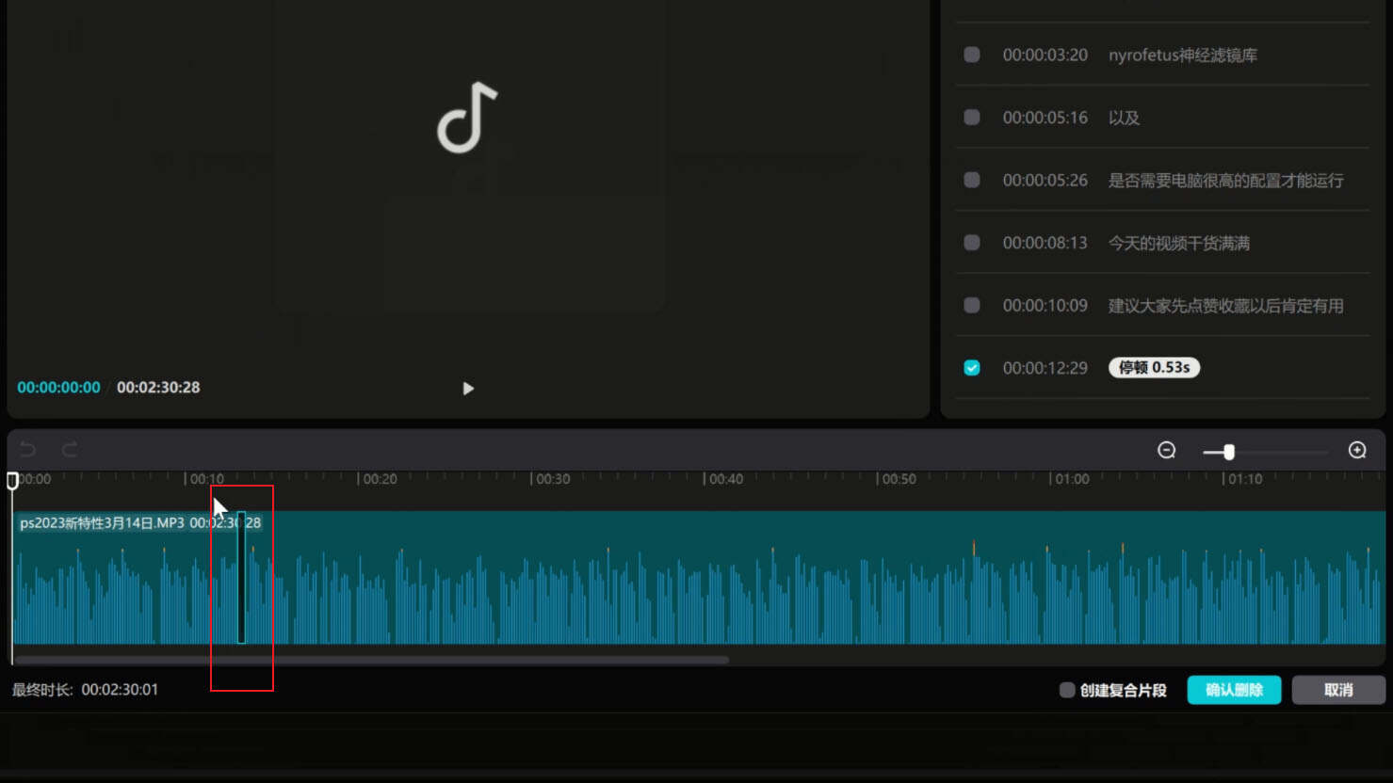Click the 确认删除 button
The width and height of the screenshot is (1393, 783).
click(x=1234, y=690)
